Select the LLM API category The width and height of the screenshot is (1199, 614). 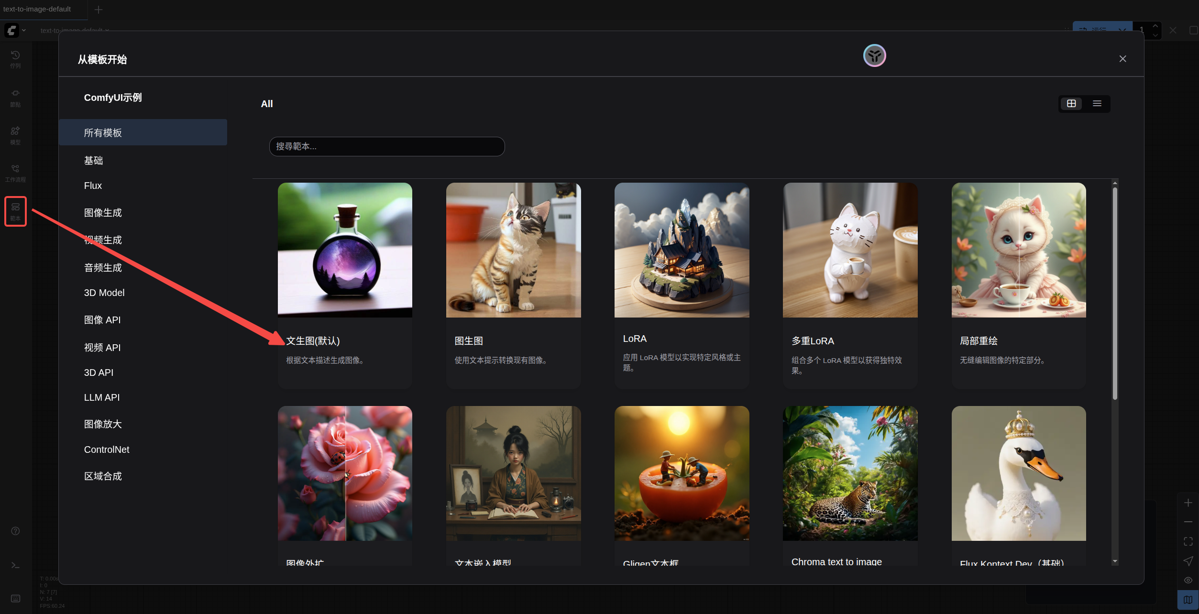click(143, 397)
